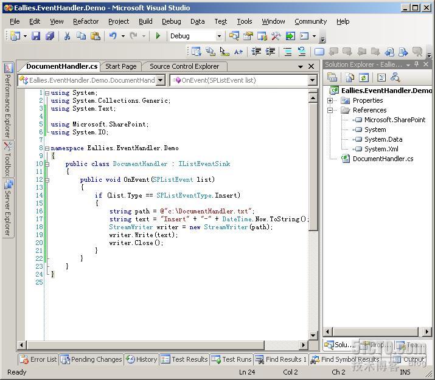
Task: Open the Refactor menu
Action: (86, 21)
